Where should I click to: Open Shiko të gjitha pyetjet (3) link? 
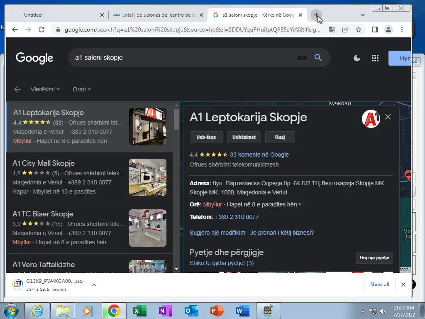[x=222, y=263]
